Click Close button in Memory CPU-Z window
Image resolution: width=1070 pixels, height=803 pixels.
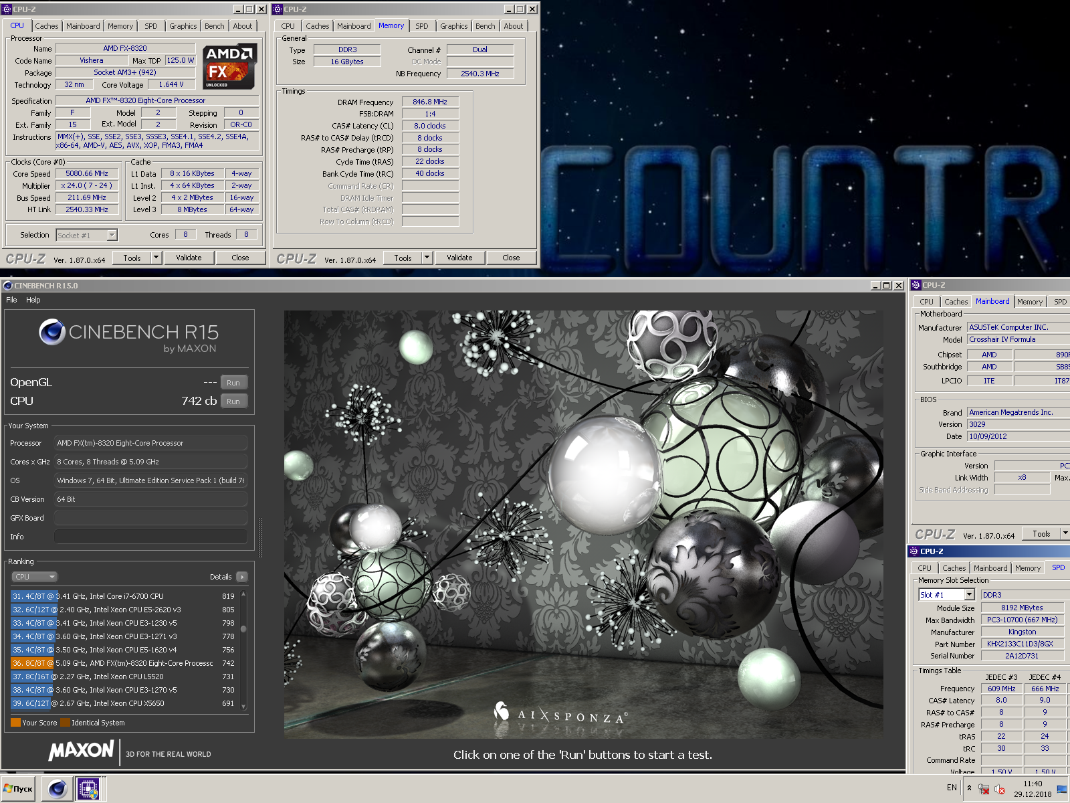point(512,258)
